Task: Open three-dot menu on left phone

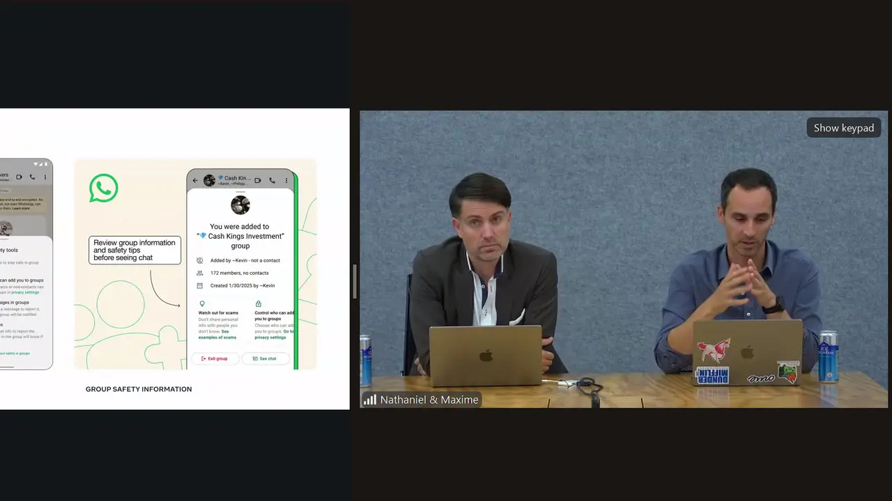Action: (x=45, y=177)
